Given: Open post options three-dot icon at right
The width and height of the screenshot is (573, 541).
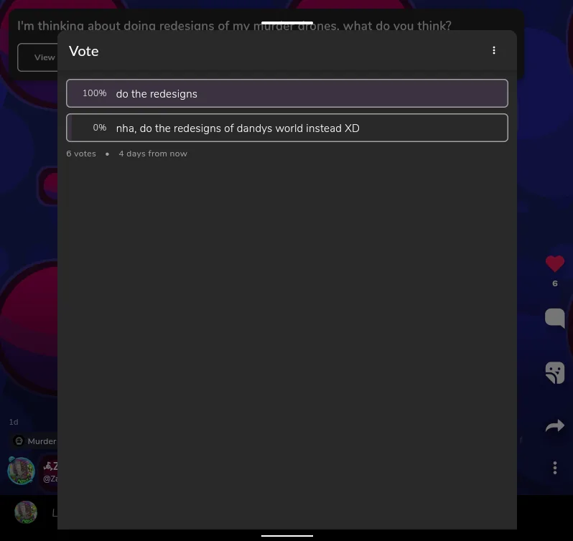Looking at the screenshot, I should click(x=555, y=468).
